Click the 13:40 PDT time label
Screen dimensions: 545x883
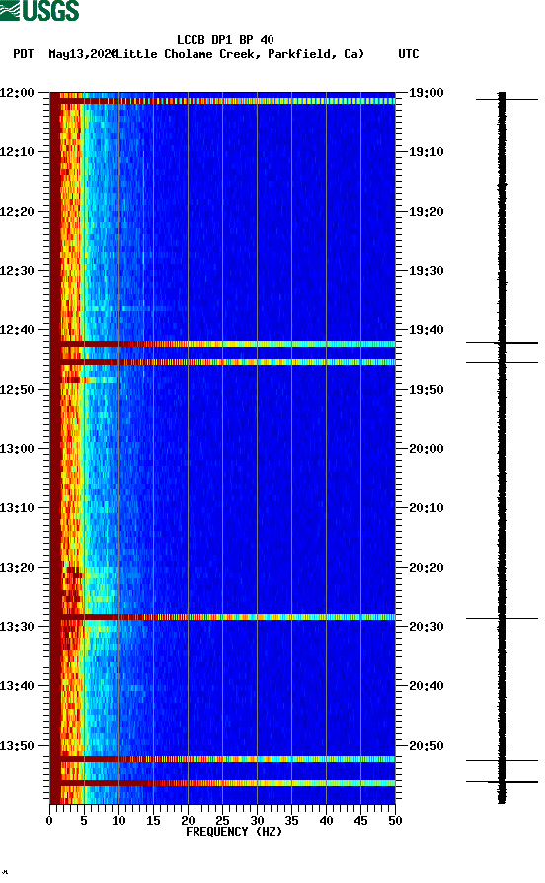click(x=17, y=686)
